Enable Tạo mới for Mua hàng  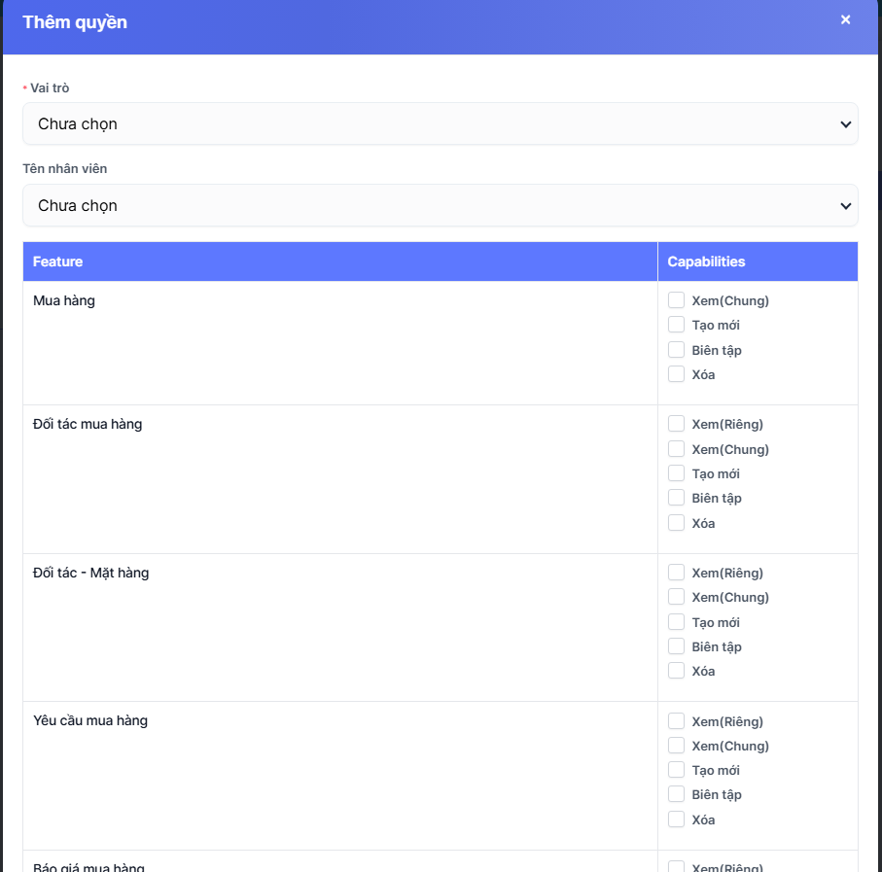pyautogui.click(x=677, y=325)
